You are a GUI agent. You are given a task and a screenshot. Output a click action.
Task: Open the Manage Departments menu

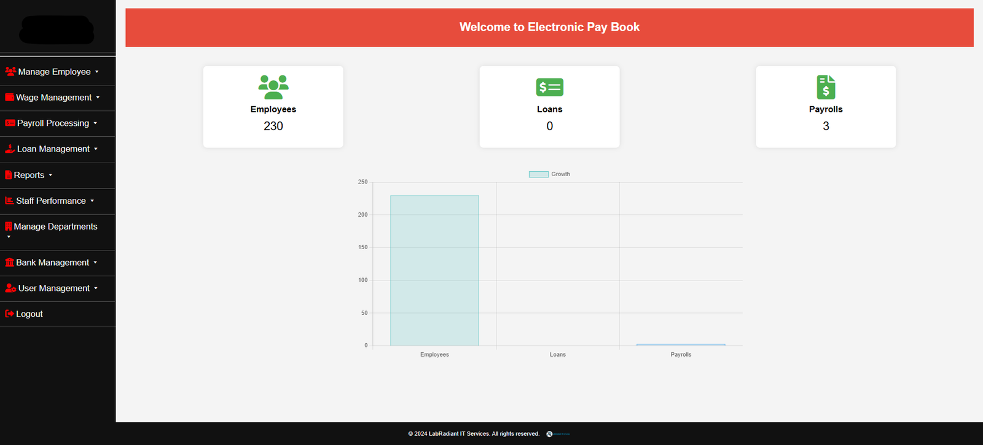point(55,226)
